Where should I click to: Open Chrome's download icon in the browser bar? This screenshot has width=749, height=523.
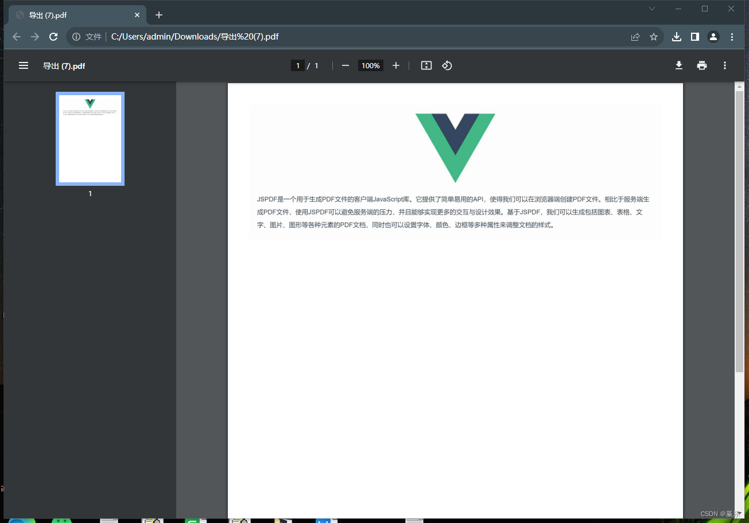click(x=676, y=36)
